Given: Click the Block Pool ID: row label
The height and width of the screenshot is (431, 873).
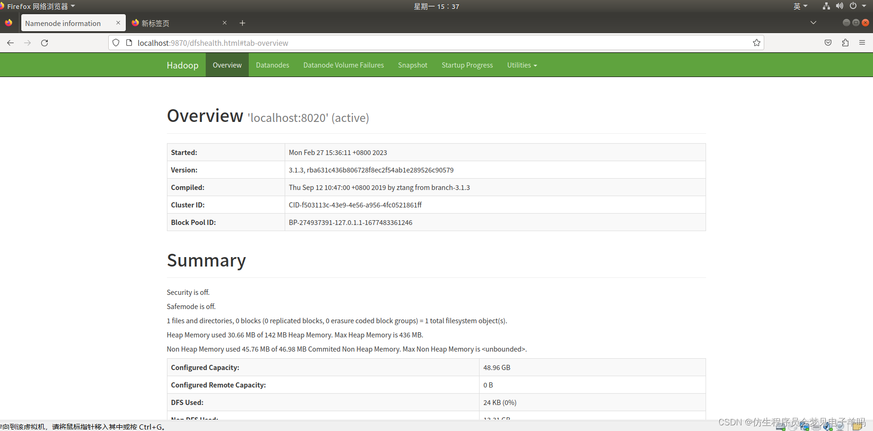Looking at the screenshot, I should [193, 223].
